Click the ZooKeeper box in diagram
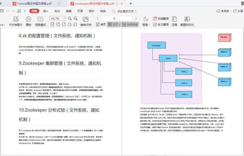This screenshot has height=156, width=244. (x=157, y=45)
